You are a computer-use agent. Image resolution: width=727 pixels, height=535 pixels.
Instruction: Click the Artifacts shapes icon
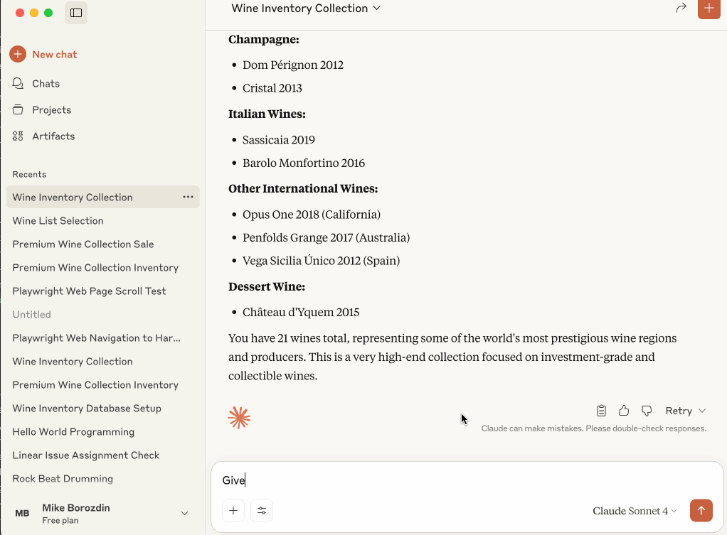tap(18, 136)
